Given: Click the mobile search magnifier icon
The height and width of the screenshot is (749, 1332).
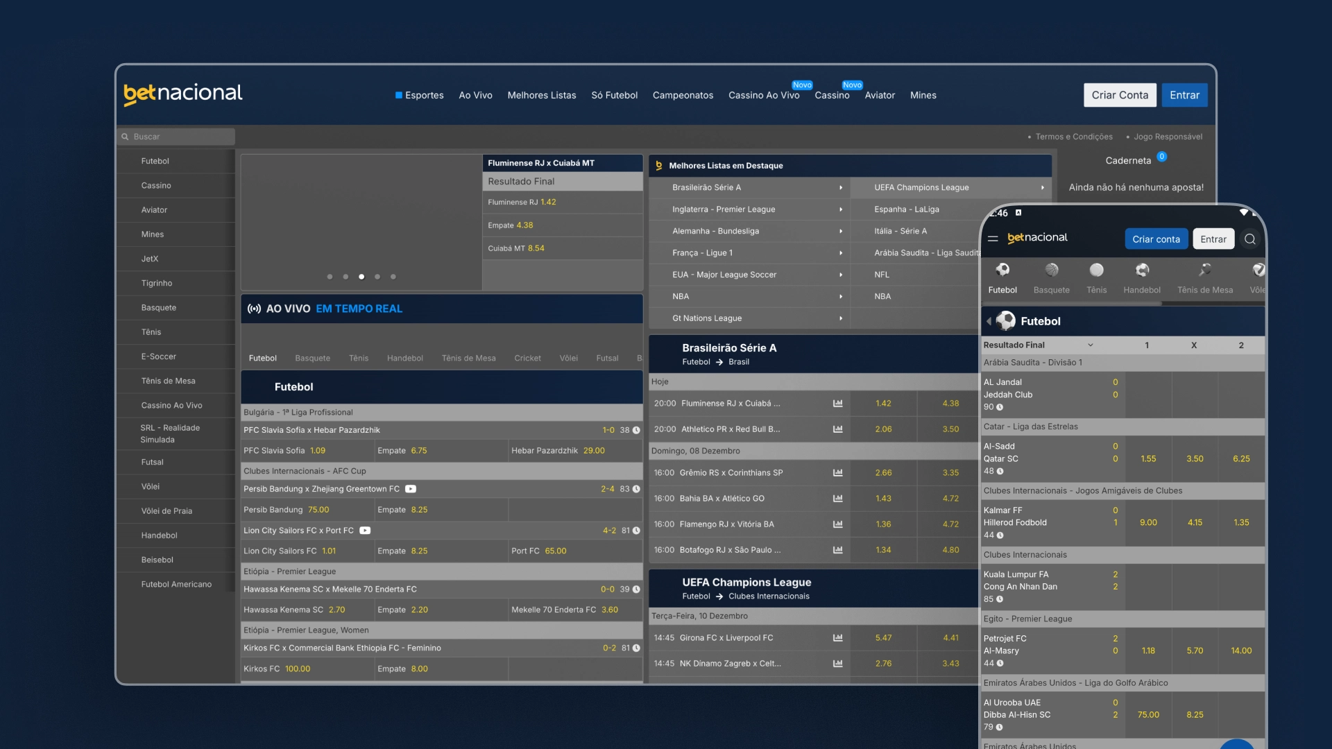Looking at the screenshot, I should pyautogui.click(x=1250, y=239).
